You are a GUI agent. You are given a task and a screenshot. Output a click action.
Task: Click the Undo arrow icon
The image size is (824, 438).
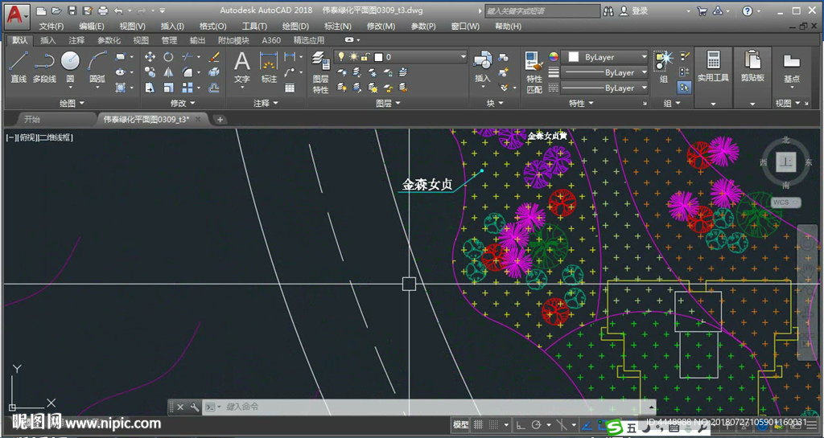(118, 10)
